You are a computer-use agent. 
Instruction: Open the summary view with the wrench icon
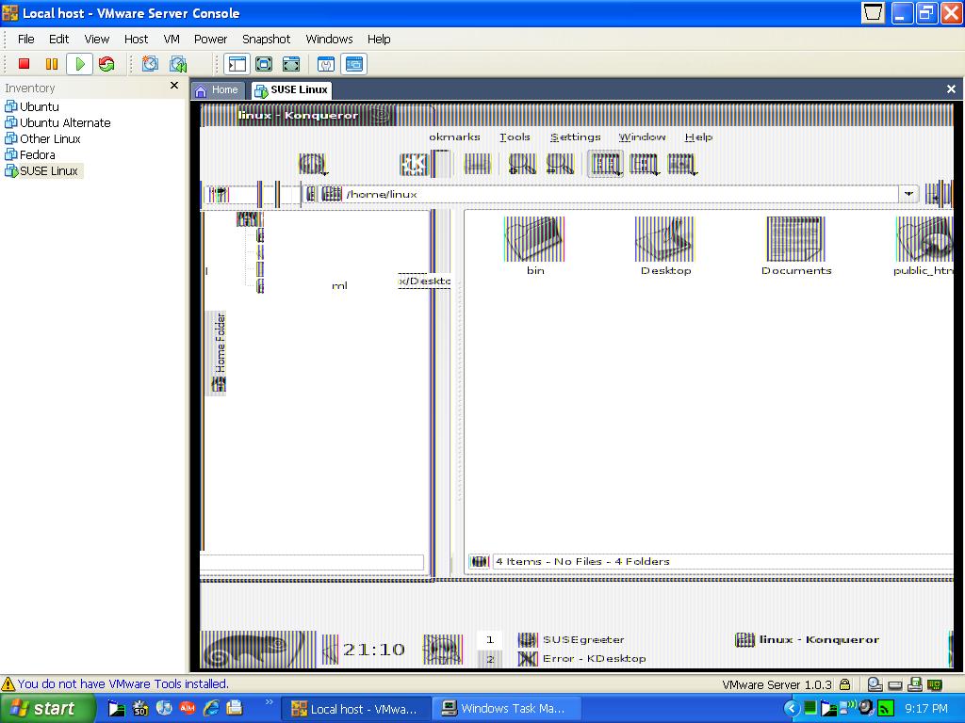[x=325, y=64]
